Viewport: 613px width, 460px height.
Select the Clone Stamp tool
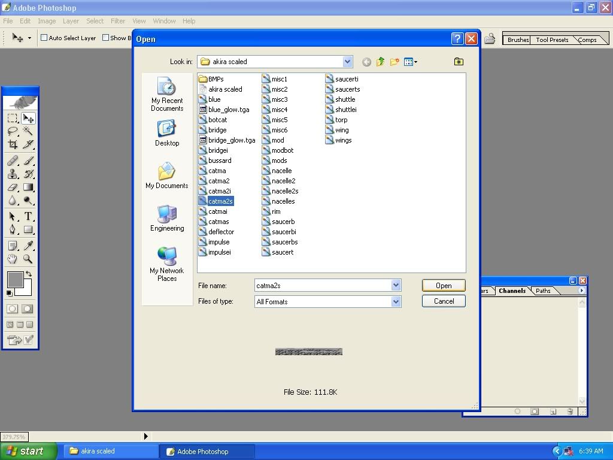[13, 174]
